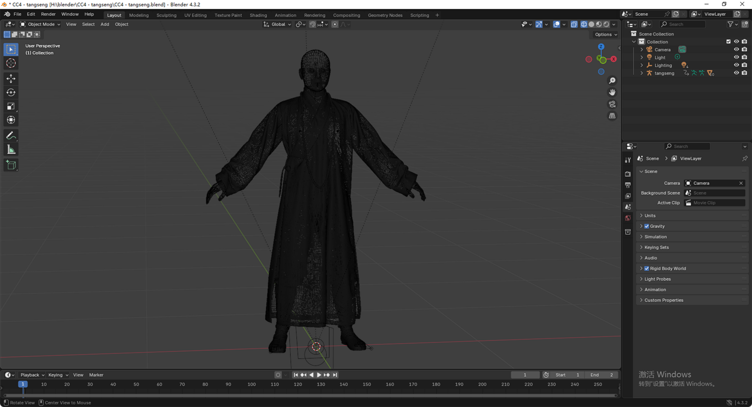
Task: Switch to the Sculpting workspace tab
Action: pos(166,15)
